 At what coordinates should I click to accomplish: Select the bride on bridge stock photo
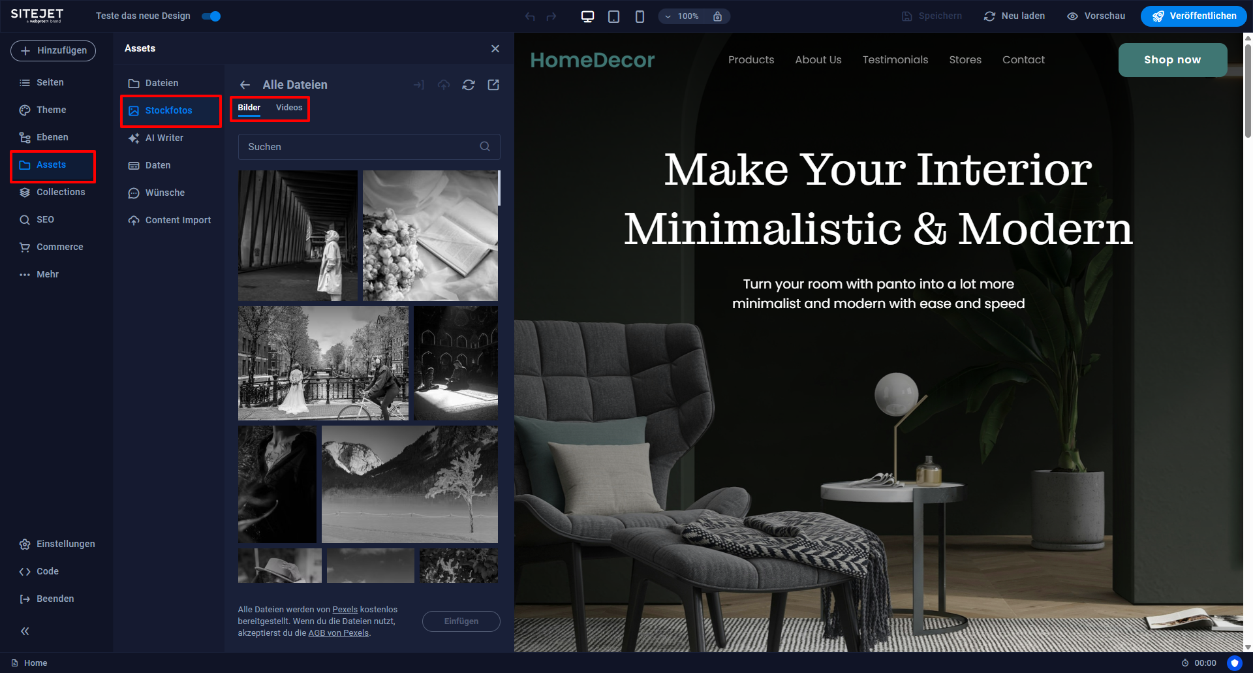323,364
